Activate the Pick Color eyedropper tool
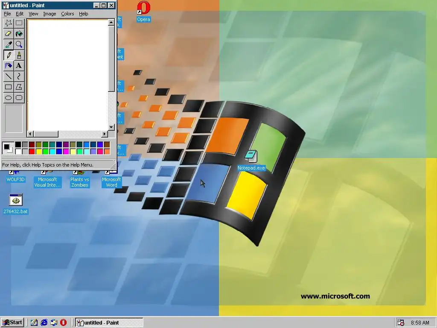437x328 pixels. click(x=9, y=44)
